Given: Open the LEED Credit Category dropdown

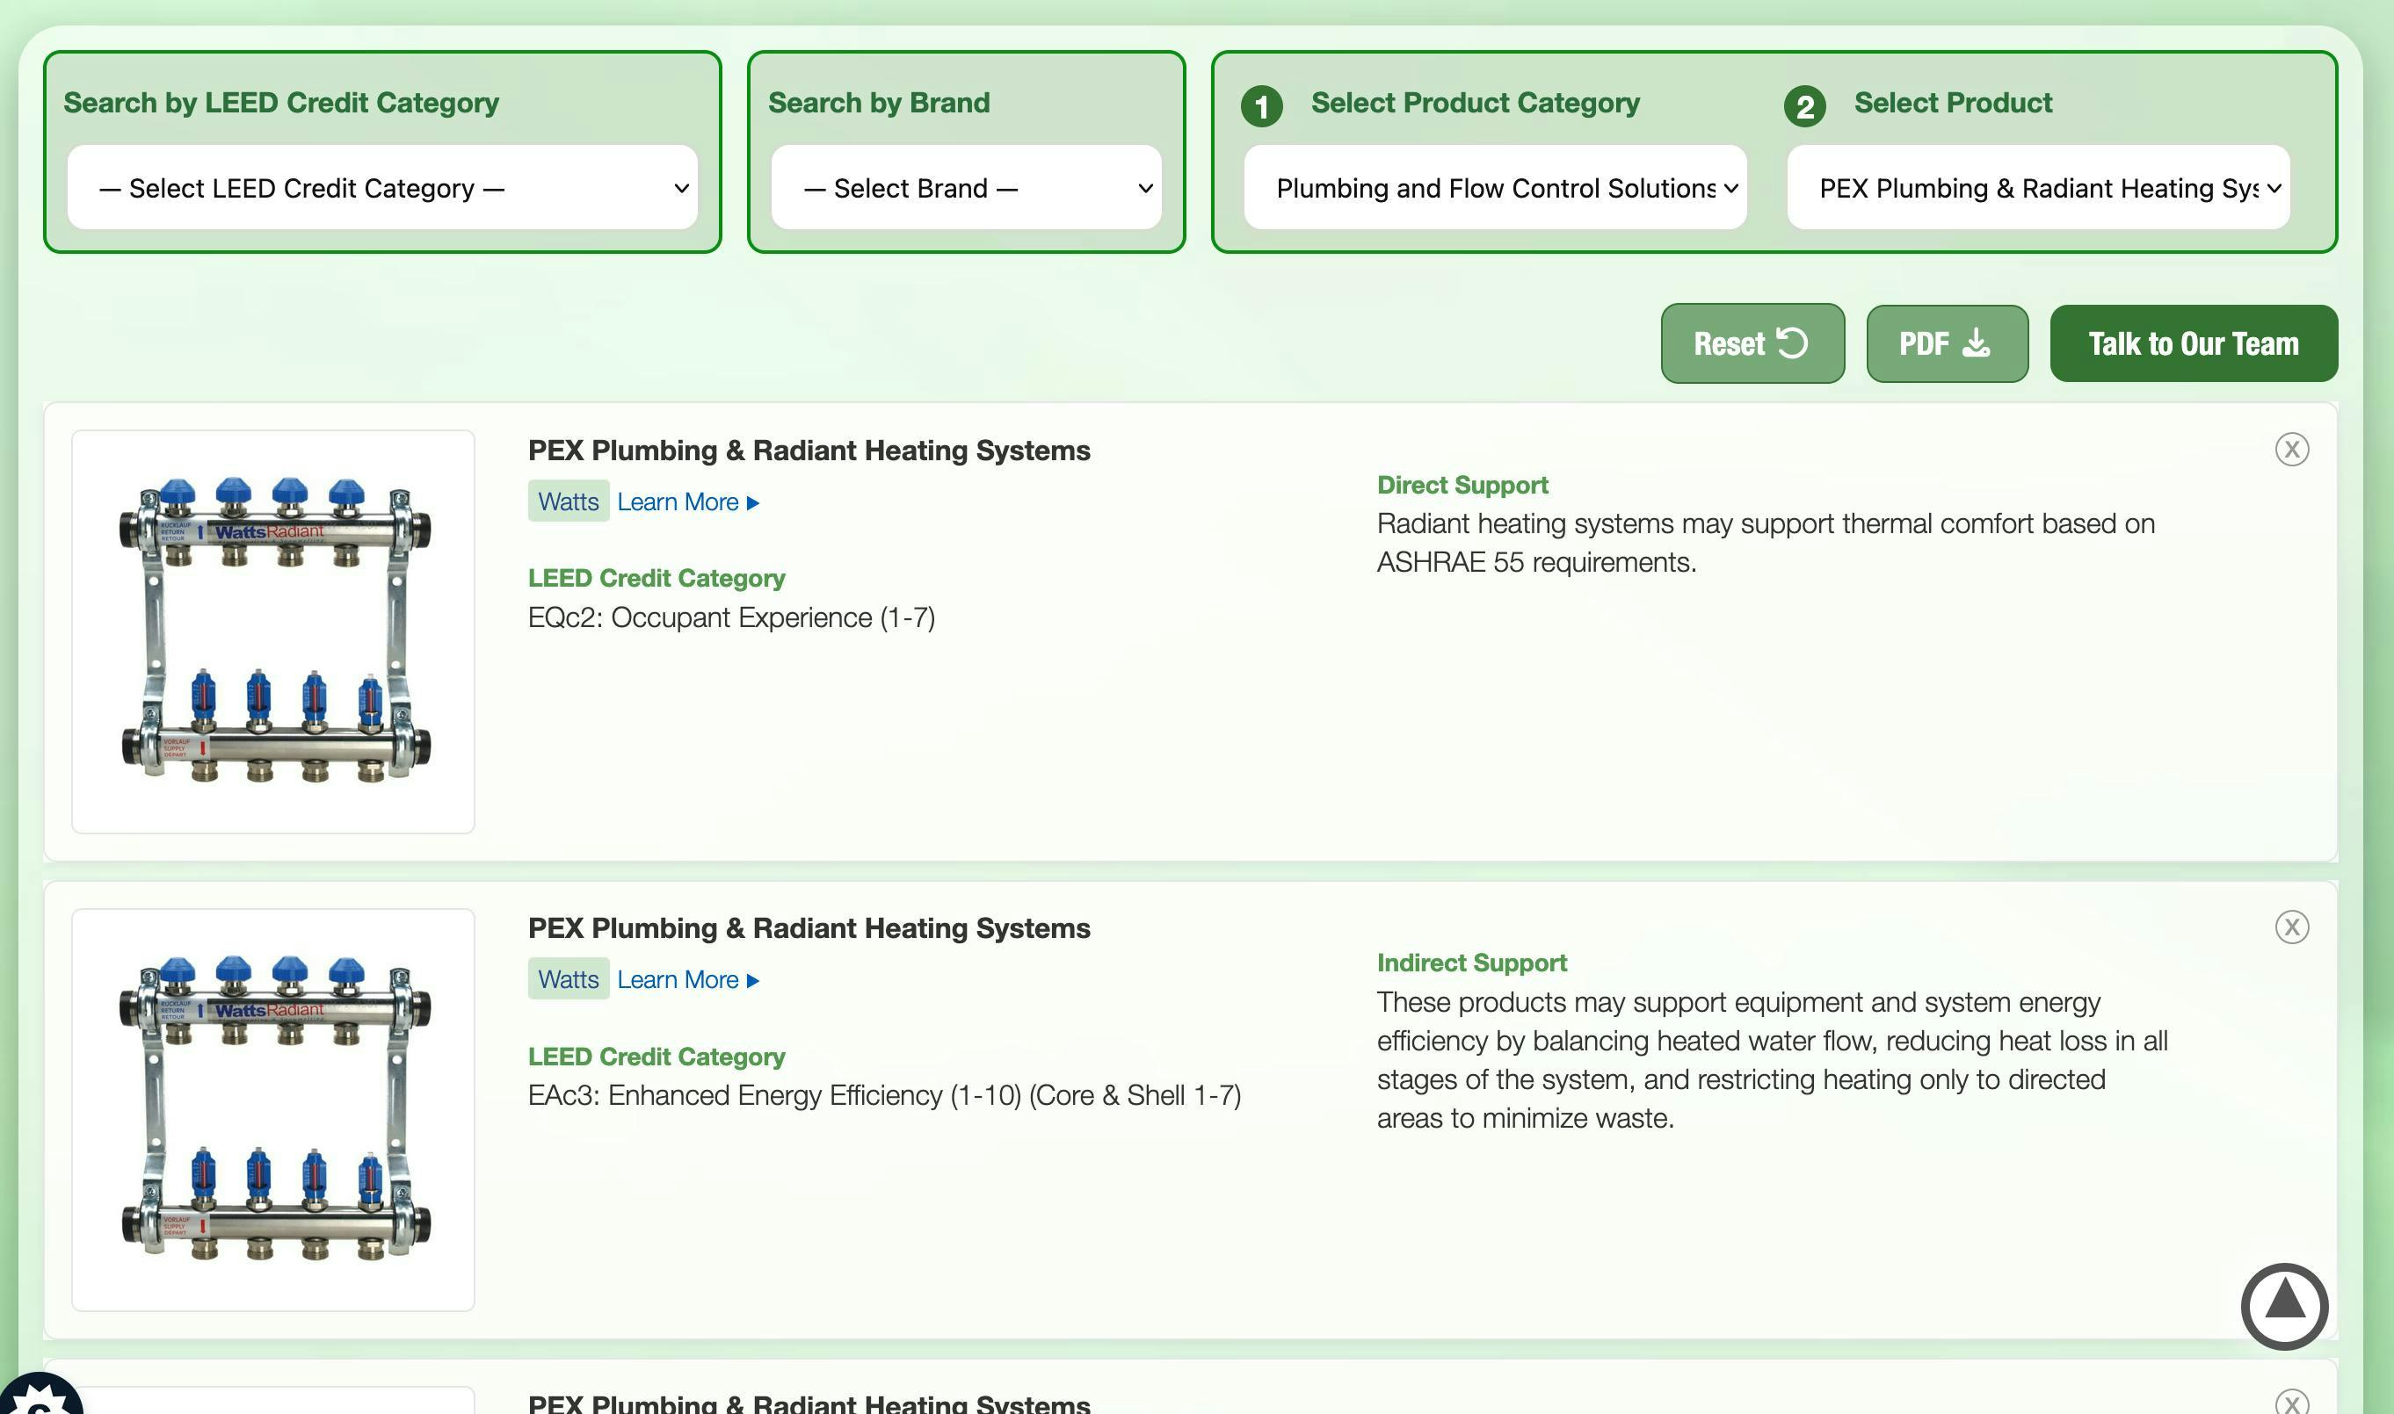Looking at the screenshot, I should click(382, 188).
